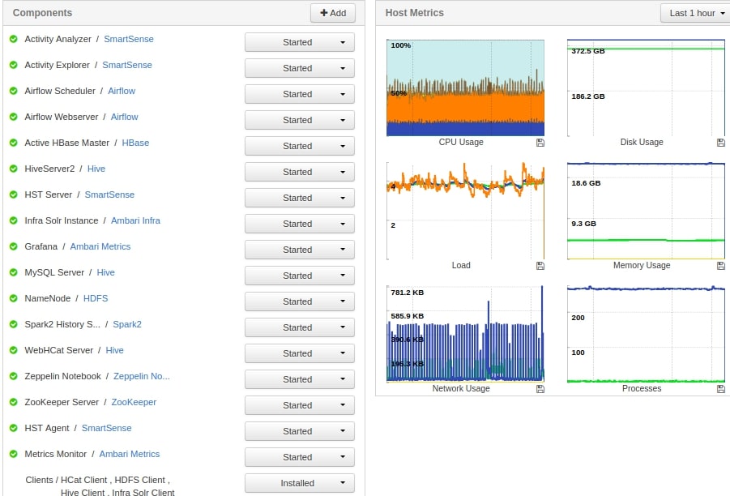
Task: Click the green status icon for Activity Explorer
Action: (14, 65)
